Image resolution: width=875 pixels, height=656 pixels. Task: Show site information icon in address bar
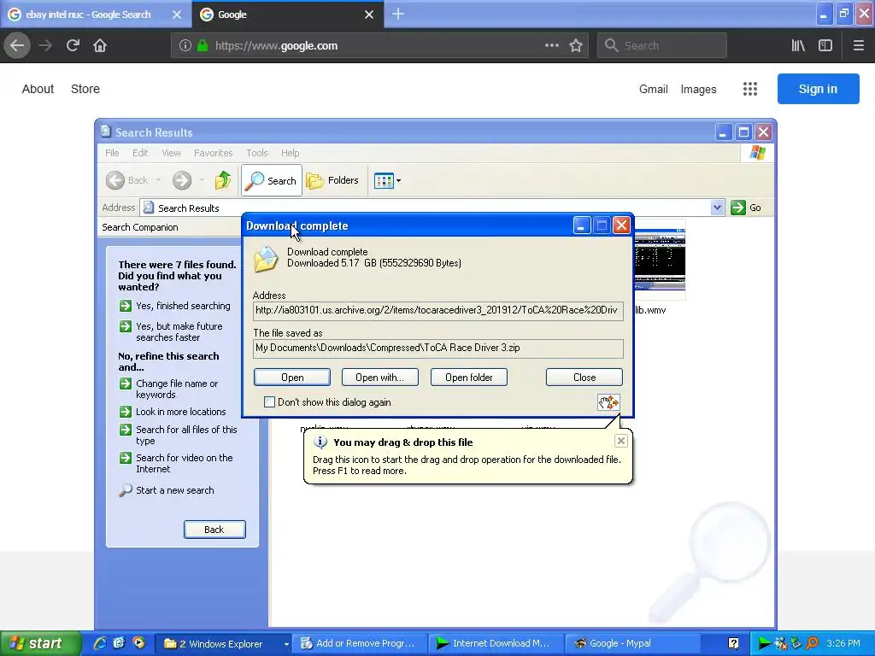click(x=185, y=46)
